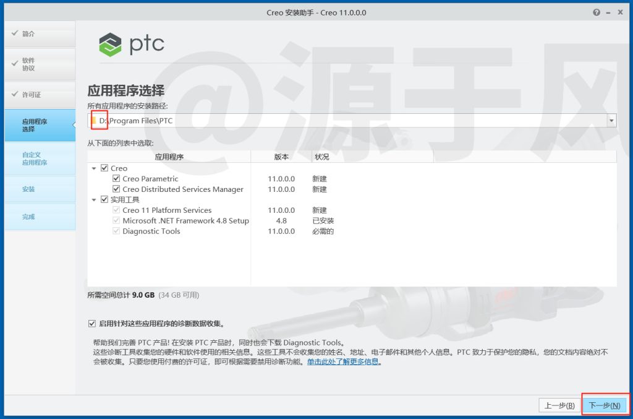Image resolution: width=633 pixels, height=419 pixels.
Task: Go to the 软件协议 step
Action: [x=40, y=64]
